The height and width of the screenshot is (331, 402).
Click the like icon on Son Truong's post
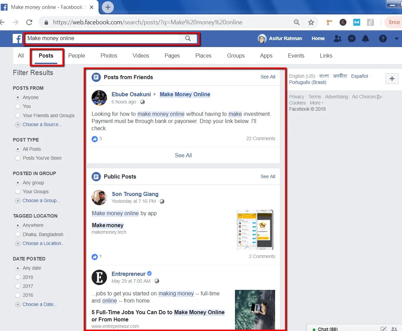95,257
